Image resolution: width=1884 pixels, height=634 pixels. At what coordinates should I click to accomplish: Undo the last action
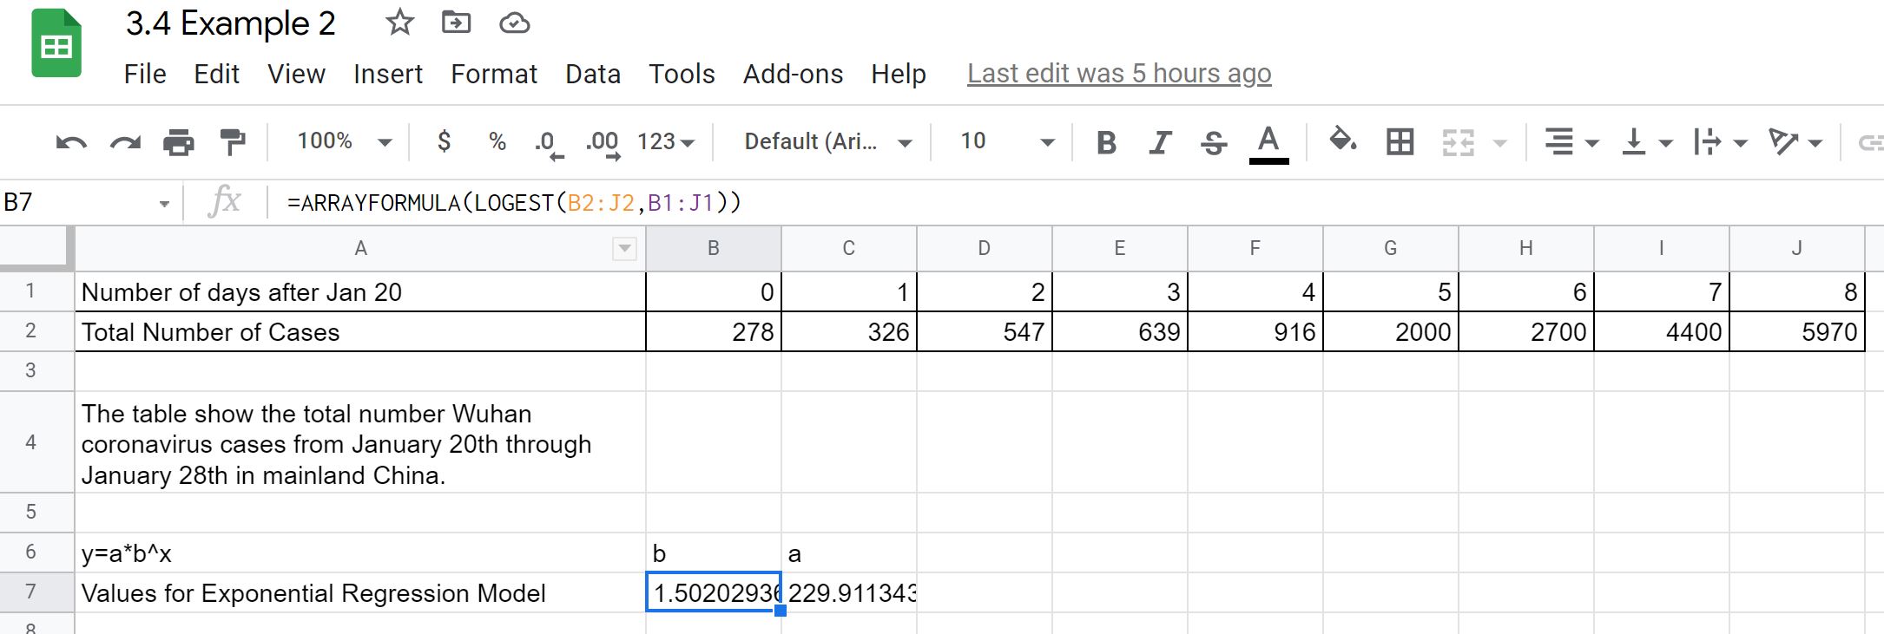[71, 141]
